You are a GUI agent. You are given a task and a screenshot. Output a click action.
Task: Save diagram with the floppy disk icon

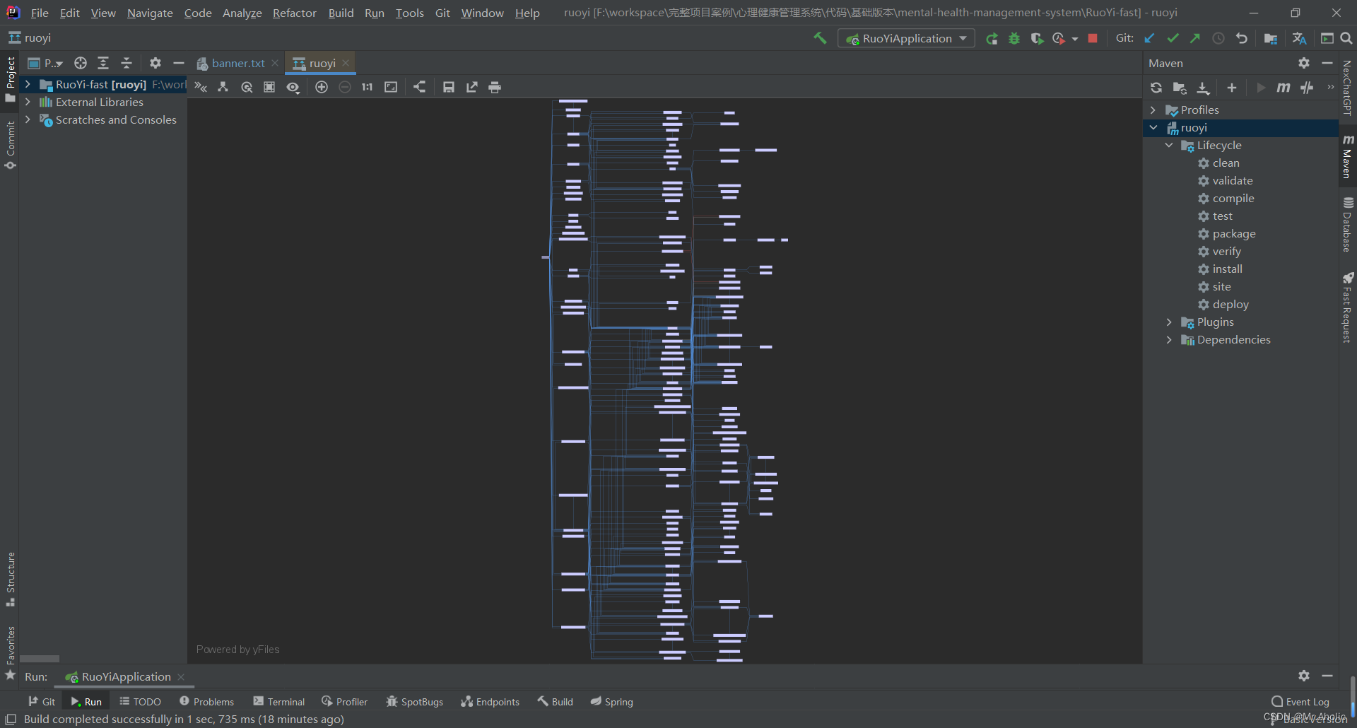pos(449,87)
